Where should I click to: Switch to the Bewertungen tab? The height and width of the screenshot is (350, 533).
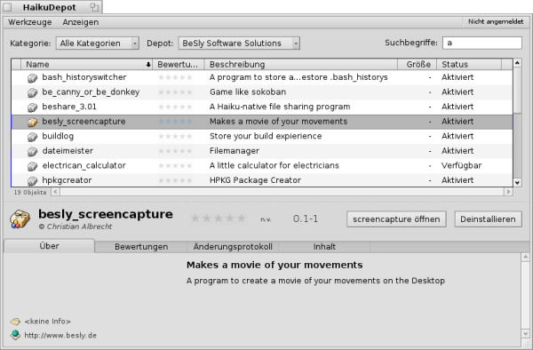pyautogui.click(x=141, y=247)
